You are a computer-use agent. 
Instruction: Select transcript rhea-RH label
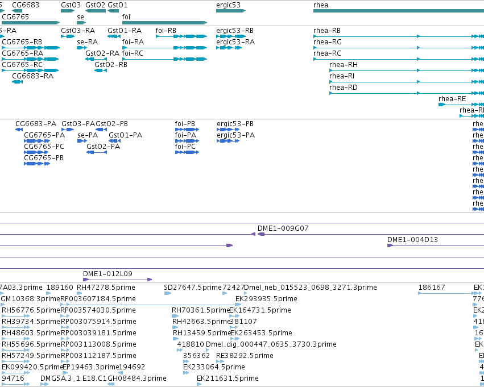[x=344, y=65]
